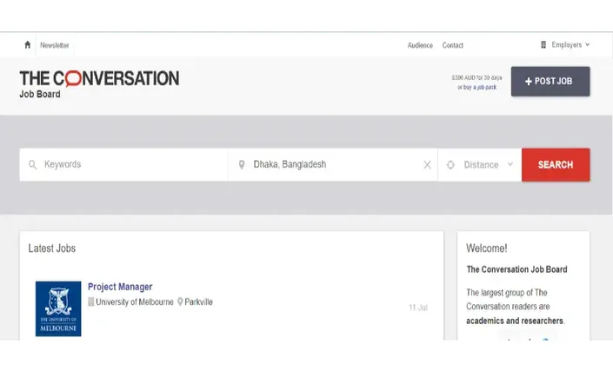
Task: Click the home icon in top bar
Action: coord(27,45)
